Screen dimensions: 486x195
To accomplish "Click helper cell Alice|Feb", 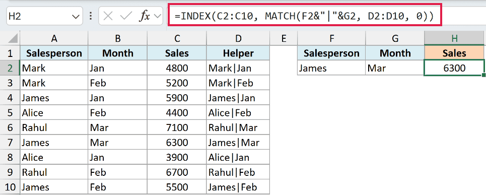I will click(238, 112).
